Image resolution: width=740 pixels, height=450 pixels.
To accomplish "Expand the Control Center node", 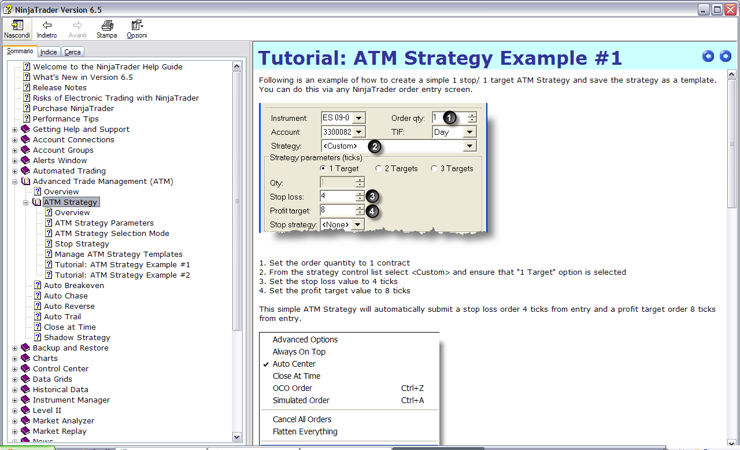I will tap(15, 369).
